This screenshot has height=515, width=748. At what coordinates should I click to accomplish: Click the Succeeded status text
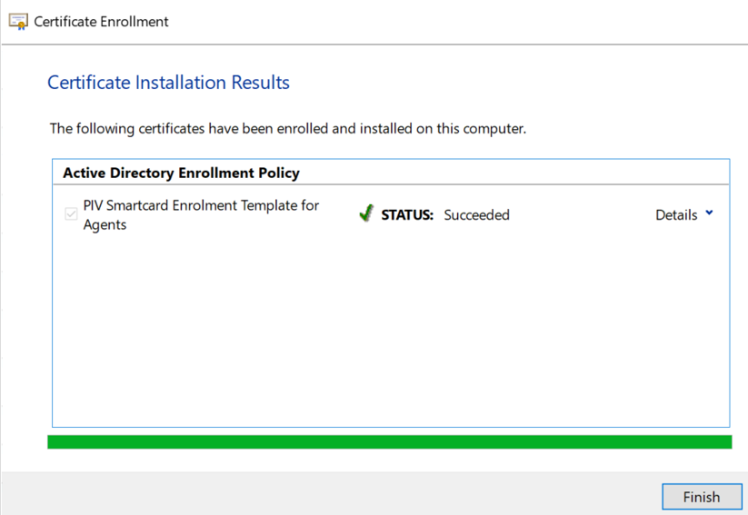[x=476, y=215]
